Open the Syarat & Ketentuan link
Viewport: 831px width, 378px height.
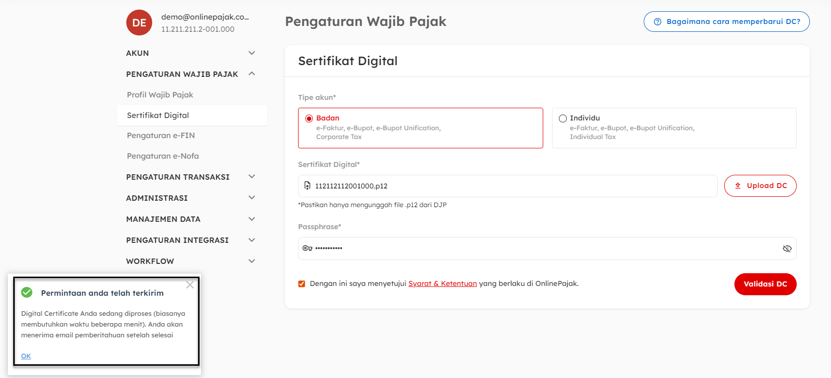click(x=442, y=283)
